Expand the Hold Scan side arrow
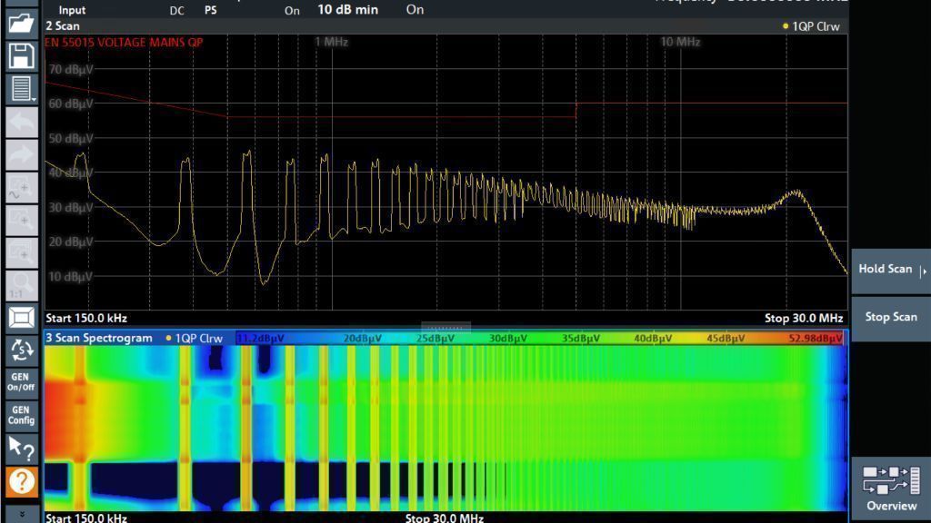Viewport: 931px width, 523px height. tap(924, 271)
